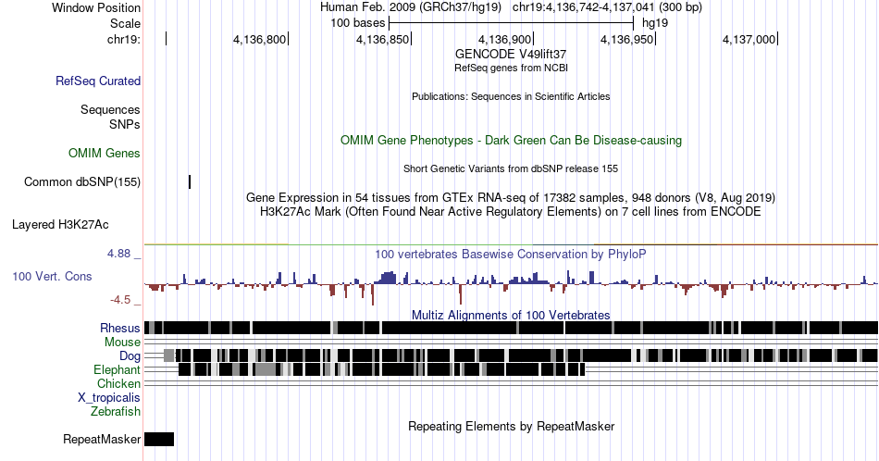
Task: Open the RepeatMasker track label
Action: click(x=102, y=439)
